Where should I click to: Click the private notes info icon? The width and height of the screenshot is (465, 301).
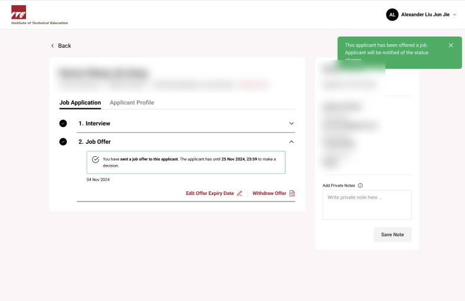(x=361, y=186)
